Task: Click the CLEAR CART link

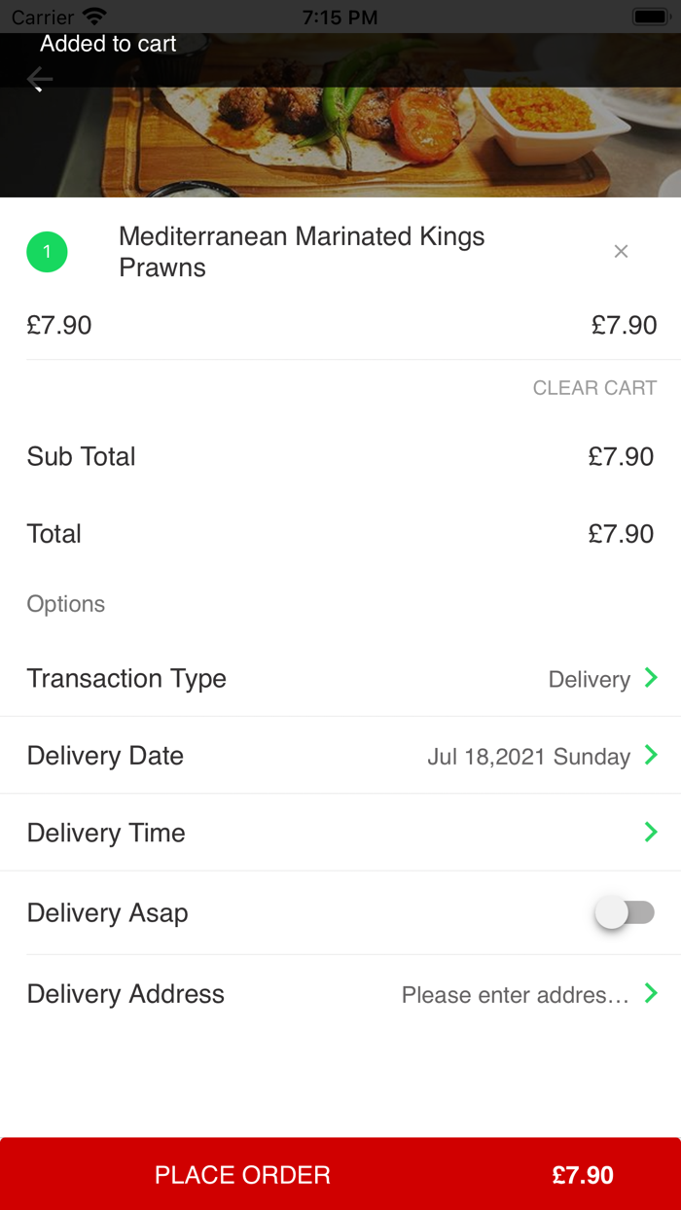Action: tap(594, 388)
